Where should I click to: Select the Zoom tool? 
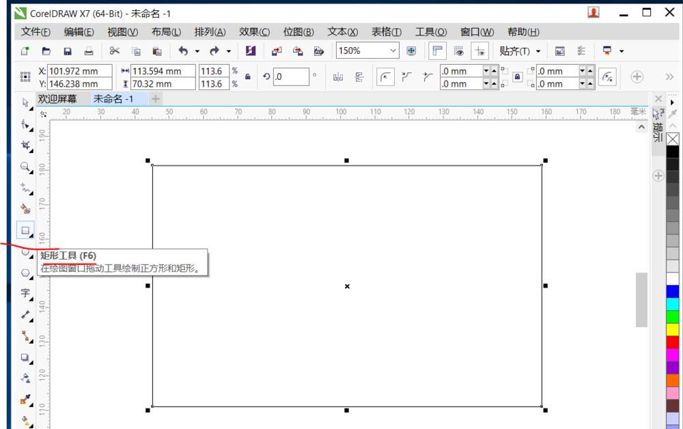[25, 166]
